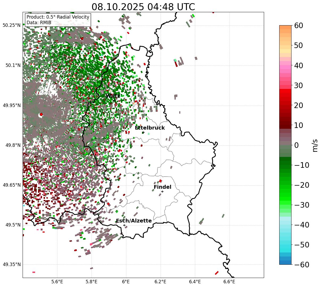Click the colorbar label −50

[302, 245]
